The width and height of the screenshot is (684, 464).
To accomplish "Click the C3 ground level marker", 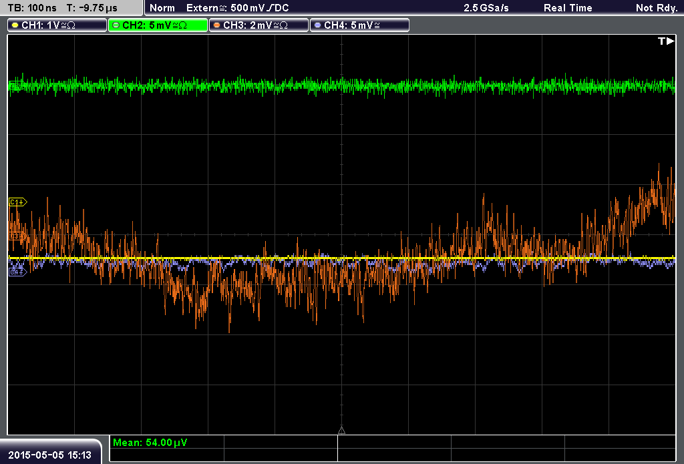I will (17, 236).
